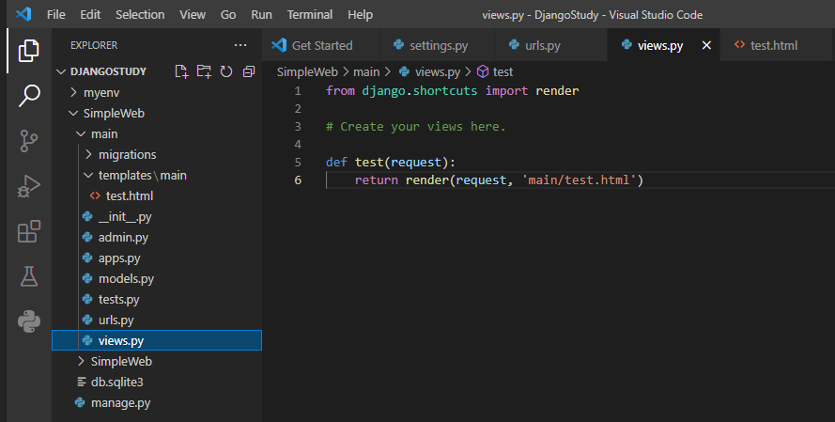Click 'render' import on line 1
Image resolution: width=835 pixels, height=422 pixels.
pos(557,90)
